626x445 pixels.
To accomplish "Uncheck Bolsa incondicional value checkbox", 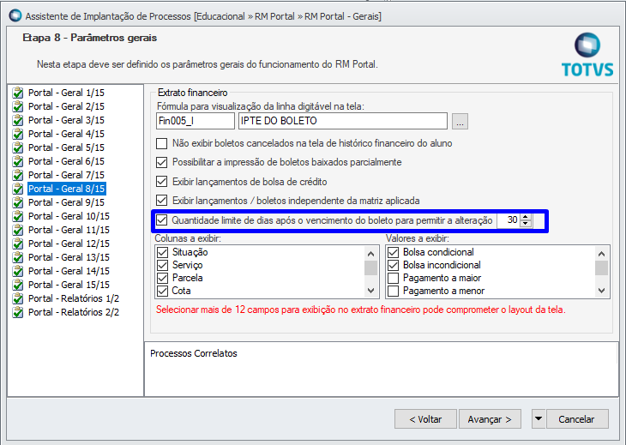I will coord(394,265).
